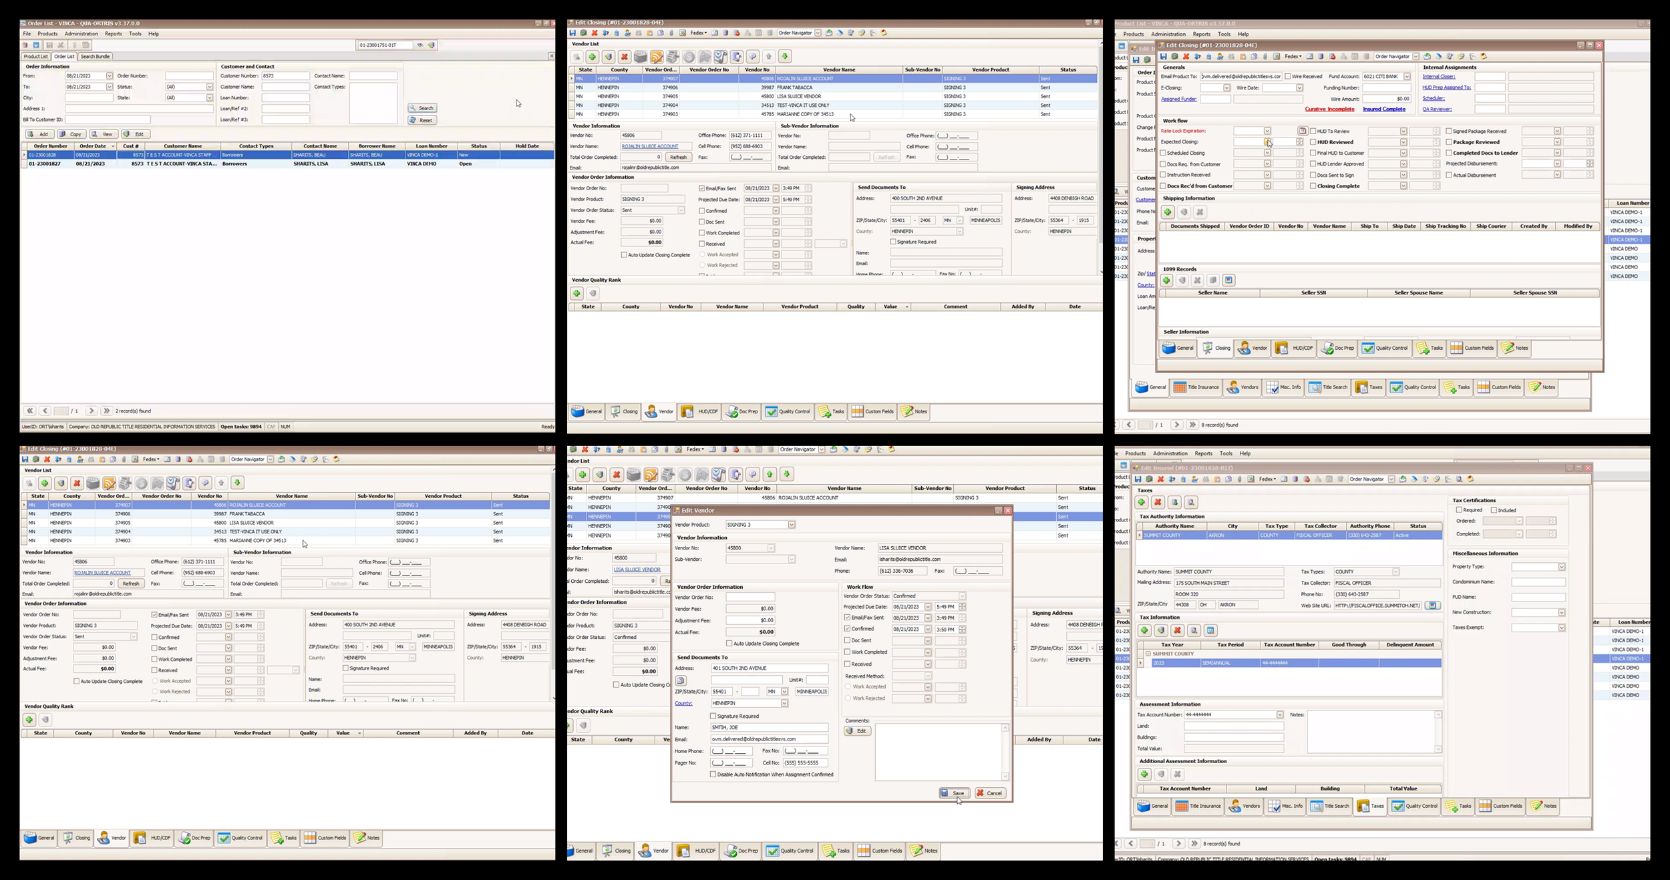Open the Reports menu in Order List window
The width and height of the screenshot is (1670, 880).
click(x=113, y=33)
